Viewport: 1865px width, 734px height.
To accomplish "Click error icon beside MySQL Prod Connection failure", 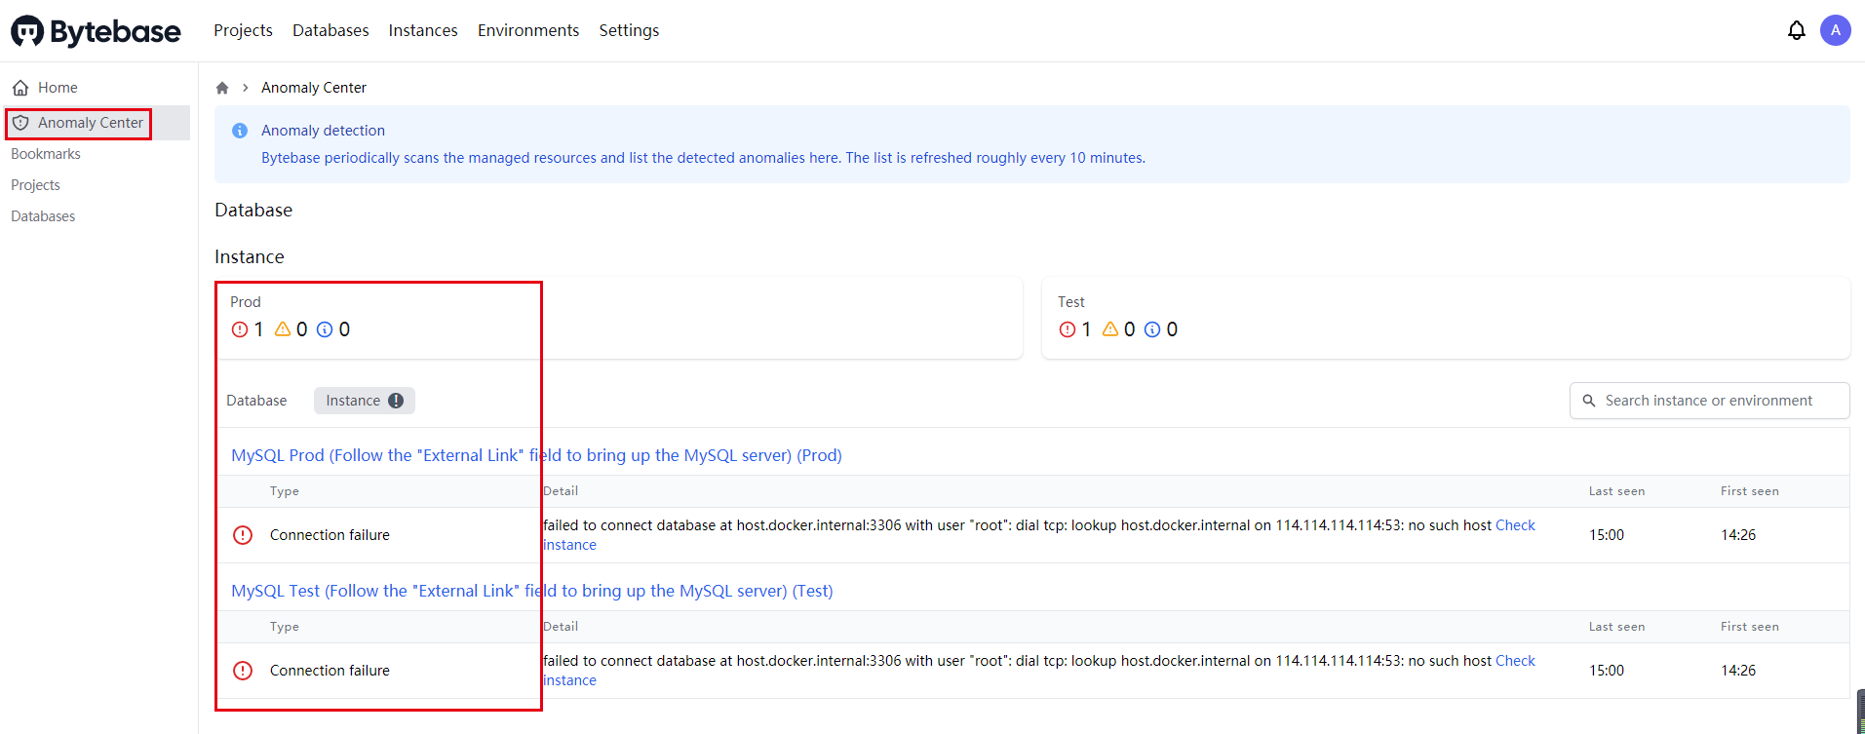I will (x=243, y=535).
